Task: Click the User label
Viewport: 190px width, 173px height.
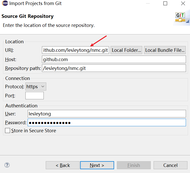Action: coord(10,114)
